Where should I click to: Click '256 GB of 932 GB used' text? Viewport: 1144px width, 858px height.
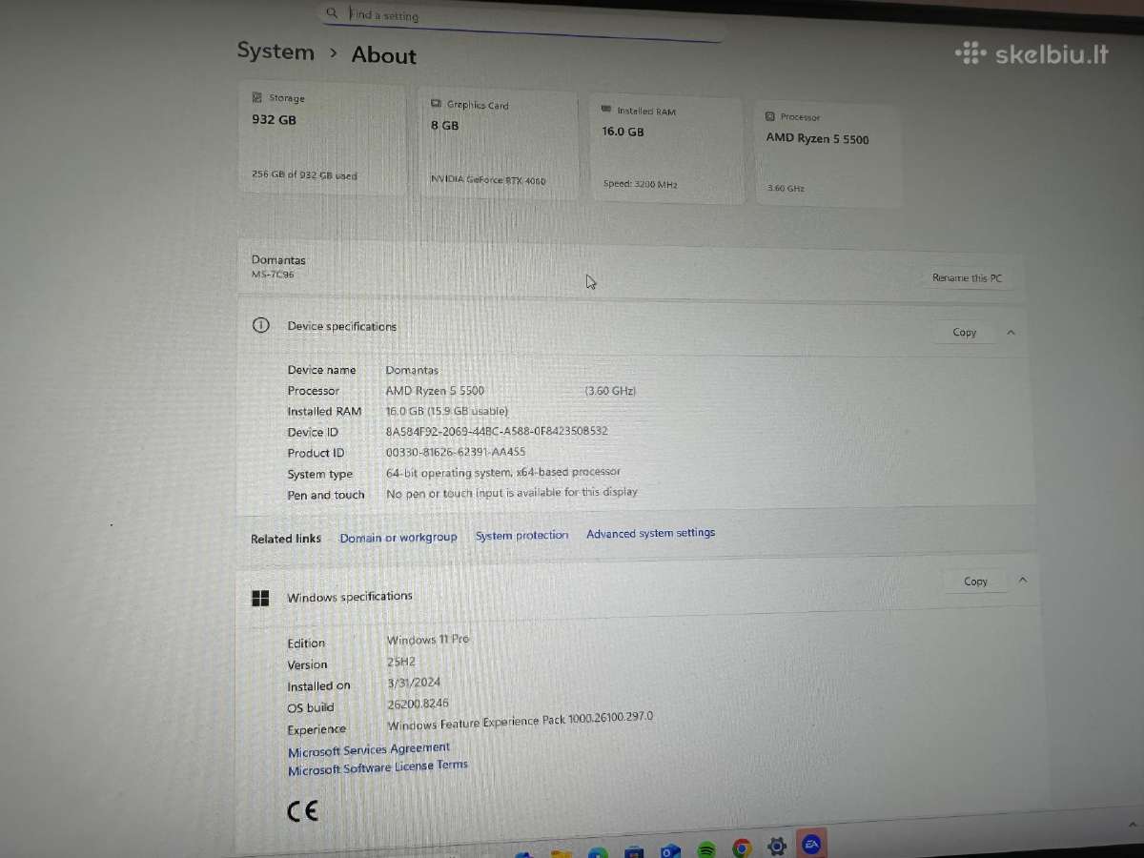304,174
